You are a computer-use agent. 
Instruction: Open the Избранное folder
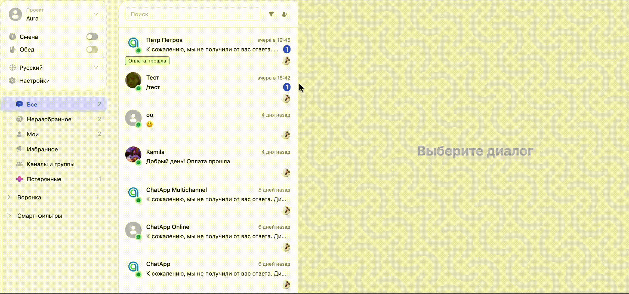click(x=42, y=149)
